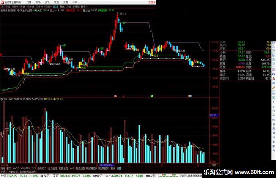Select the 15分钟 period tab
The width and height of the screenshot is (276, 178).
tap(30, 6)
